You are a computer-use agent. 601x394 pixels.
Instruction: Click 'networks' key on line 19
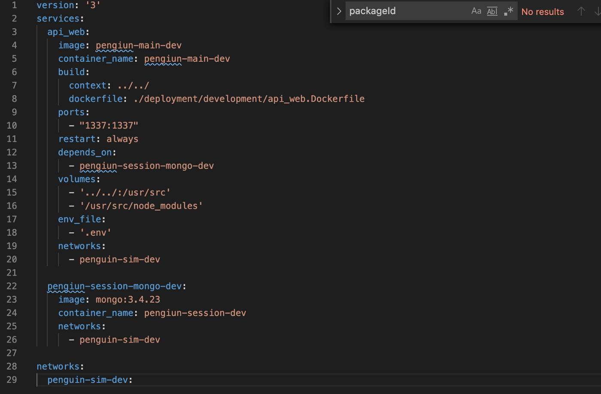(x=79, y=246)
